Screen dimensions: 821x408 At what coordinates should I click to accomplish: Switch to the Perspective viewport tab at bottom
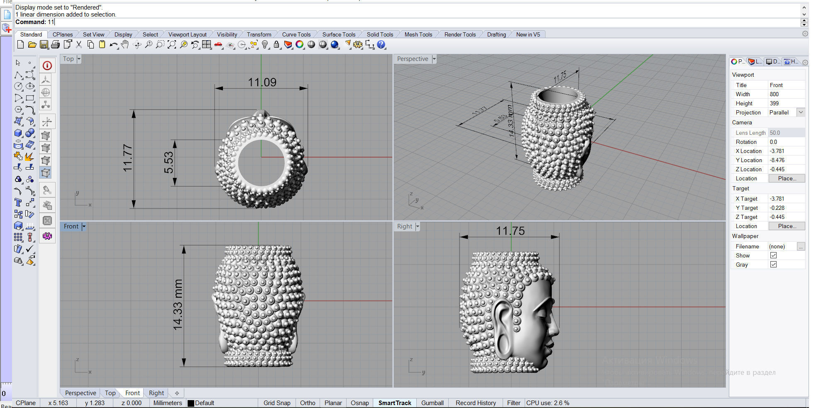coord(81,393)
